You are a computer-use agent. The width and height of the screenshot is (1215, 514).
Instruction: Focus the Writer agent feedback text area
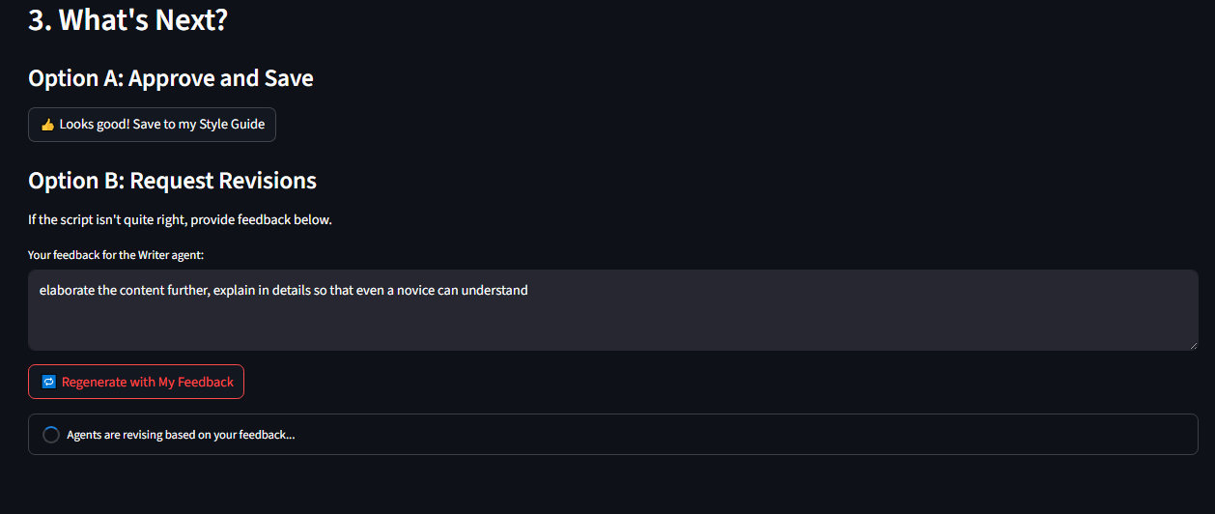pyautogui.click(x=613, y=310)
